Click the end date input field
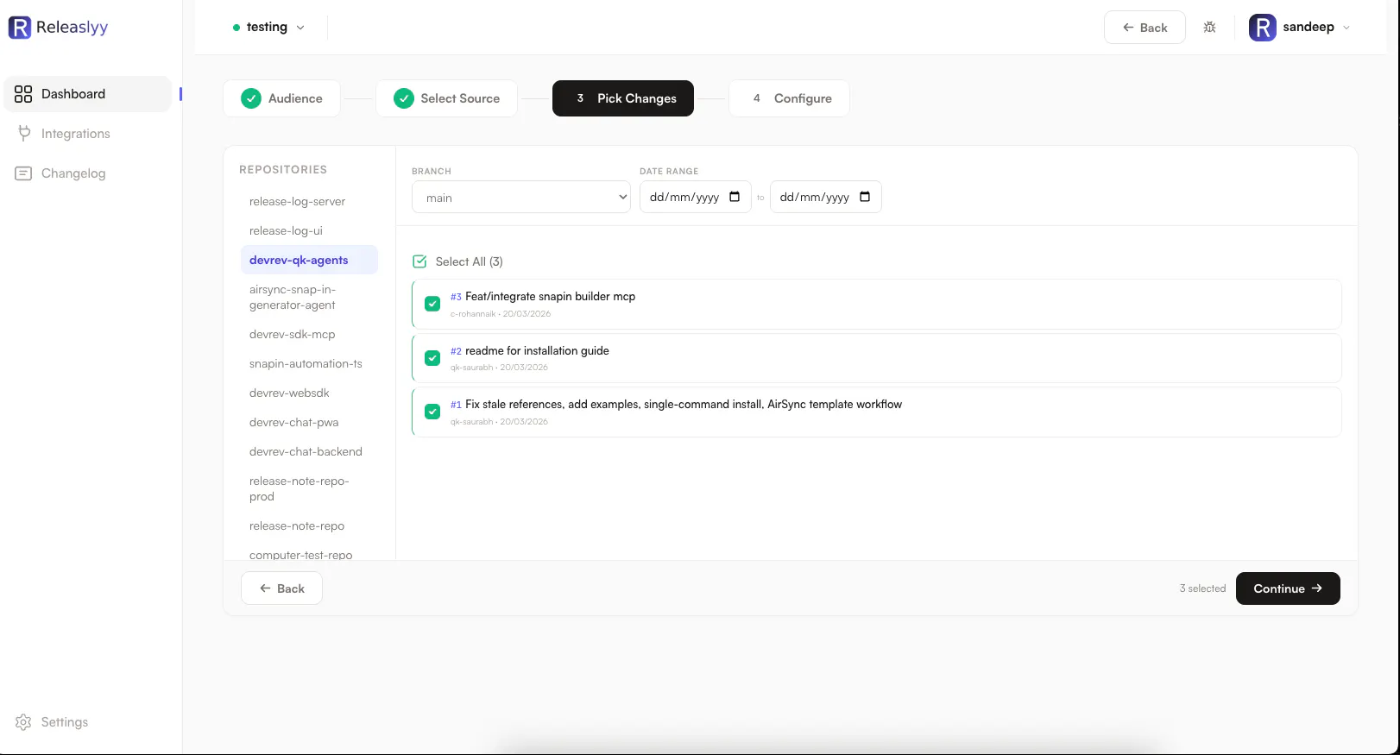This screenshot has width=1400, height=755. [826, 198]
